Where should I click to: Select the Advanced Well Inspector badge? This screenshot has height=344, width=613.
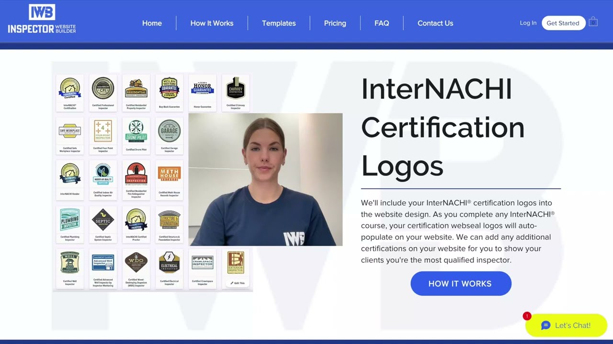pyautogui.click(x=103, y=269)
